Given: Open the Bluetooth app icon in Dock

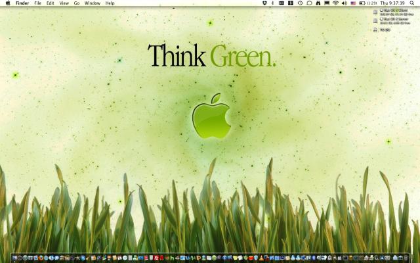Looking at the screenshot, I should click(x=313, y=258).
